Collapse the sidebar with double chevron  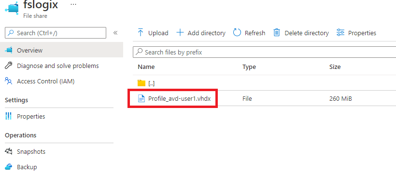click(x=115, y=33)
